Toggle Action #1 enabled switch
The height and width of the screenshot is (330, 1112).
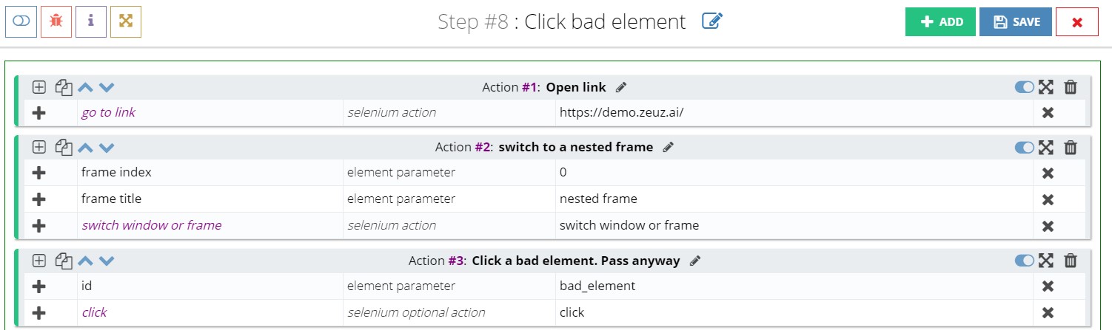click(x=1025, y=87)
